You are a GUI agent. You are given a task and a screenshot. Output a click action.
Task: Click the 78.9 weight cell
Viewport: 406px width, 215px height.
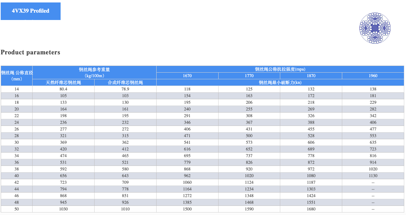[125, 89]
